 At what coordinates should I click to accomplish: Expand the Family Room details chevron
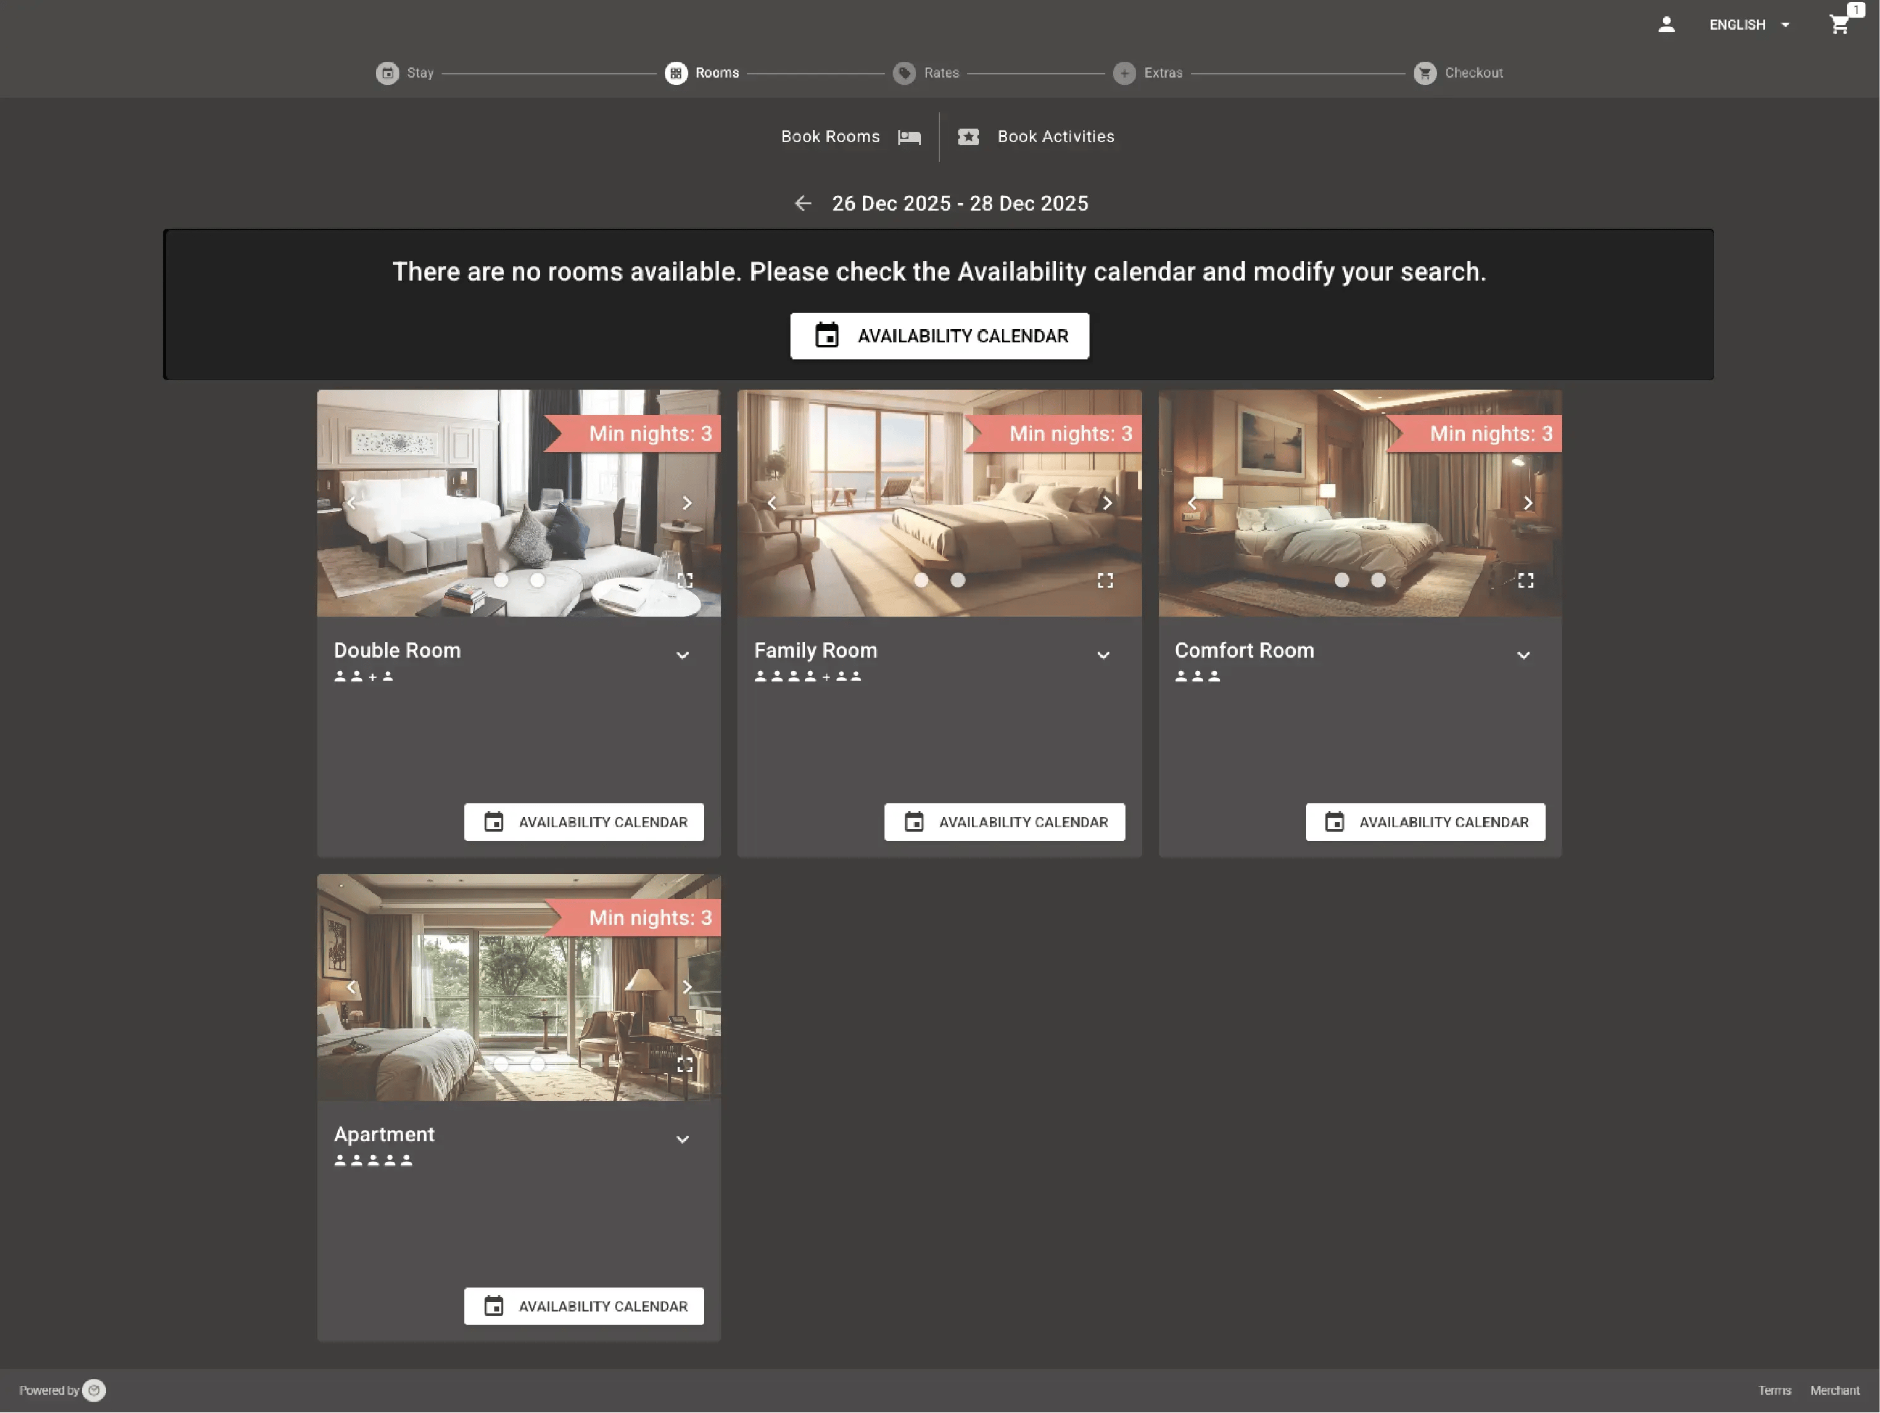tap(1103, 655)
